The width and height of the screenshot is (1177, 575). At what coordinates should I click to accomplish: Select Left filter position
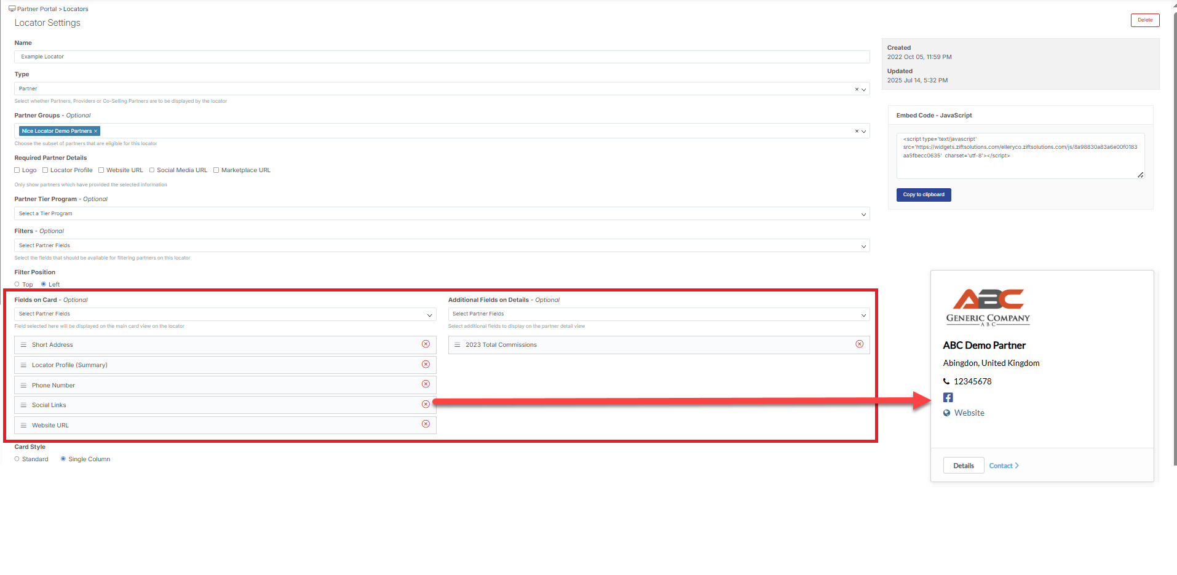tap(44, 284)
